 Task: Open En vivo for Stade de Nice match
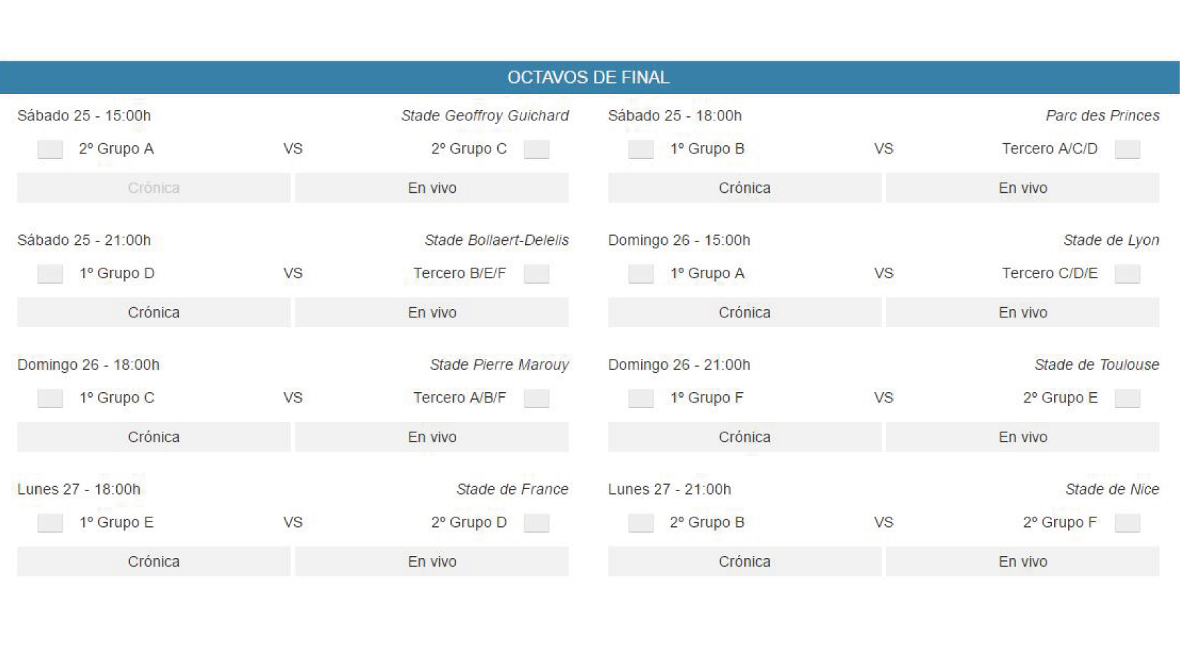click(1022, 562)
